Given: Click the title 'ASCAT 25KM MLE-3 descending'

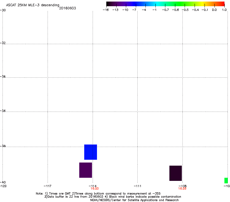Looking at the screenshot, I should click(x=33, y=5).
